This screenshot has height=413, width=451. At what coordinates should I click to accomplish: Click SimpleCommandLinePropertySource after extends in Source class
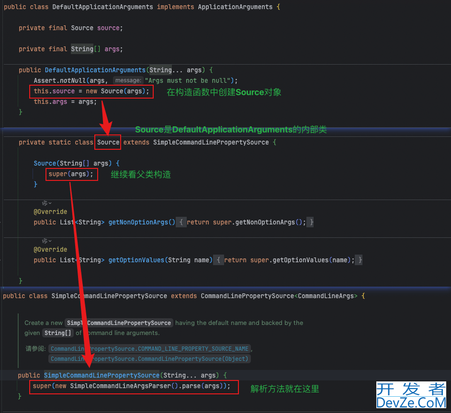click(211, 142)
